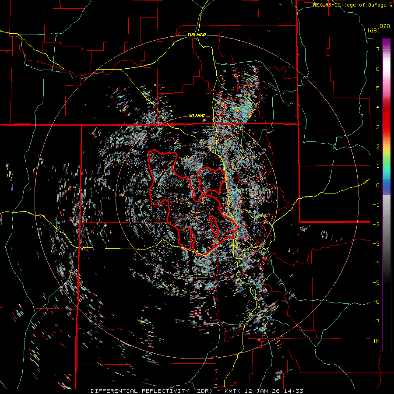Click the '[dB]' unit label
Image resolution: width=394 pixels, height=394 pixels.
coord(374,30)
